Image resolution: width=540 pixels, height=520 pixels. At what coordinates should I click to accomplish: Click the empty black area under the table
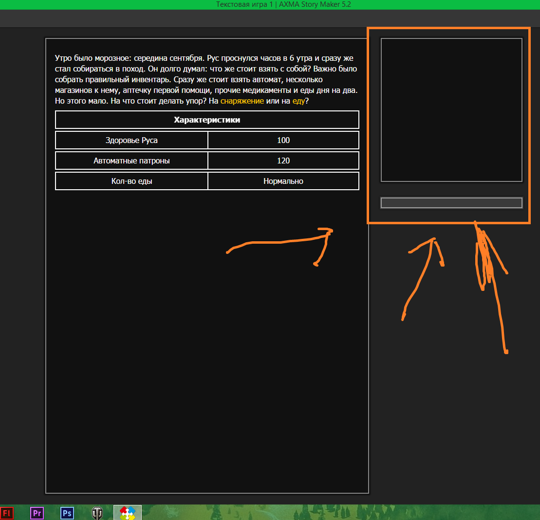click(x=207, y=341)
